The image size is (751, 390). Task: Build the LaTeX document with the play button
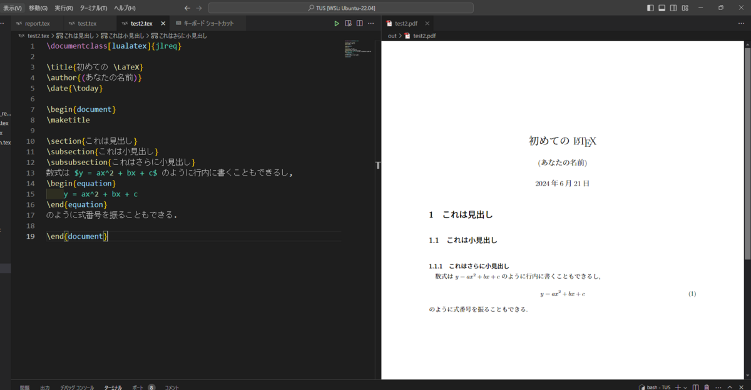click(x=337, y=23)
